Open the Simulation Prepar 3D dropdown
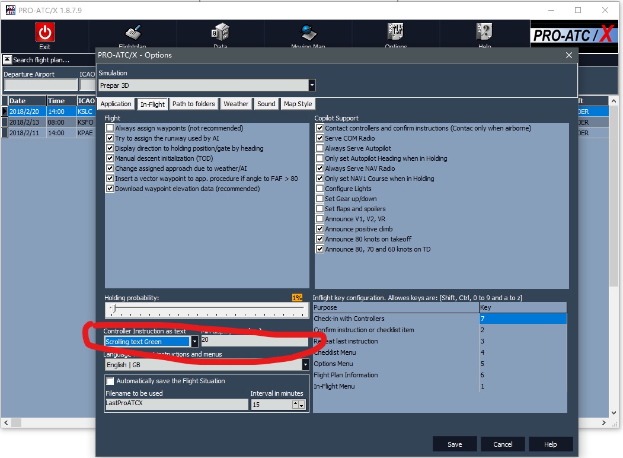 click(x=312, y=85)
